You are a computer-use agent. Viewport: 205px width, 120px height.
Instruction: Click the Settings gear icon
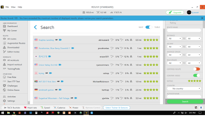tap(4, 101)
